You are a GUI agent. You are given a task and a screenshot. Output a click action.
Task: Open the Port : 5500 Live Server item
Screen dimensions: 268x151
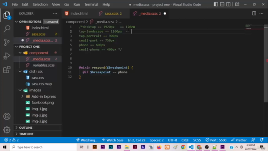coord(216,140)
